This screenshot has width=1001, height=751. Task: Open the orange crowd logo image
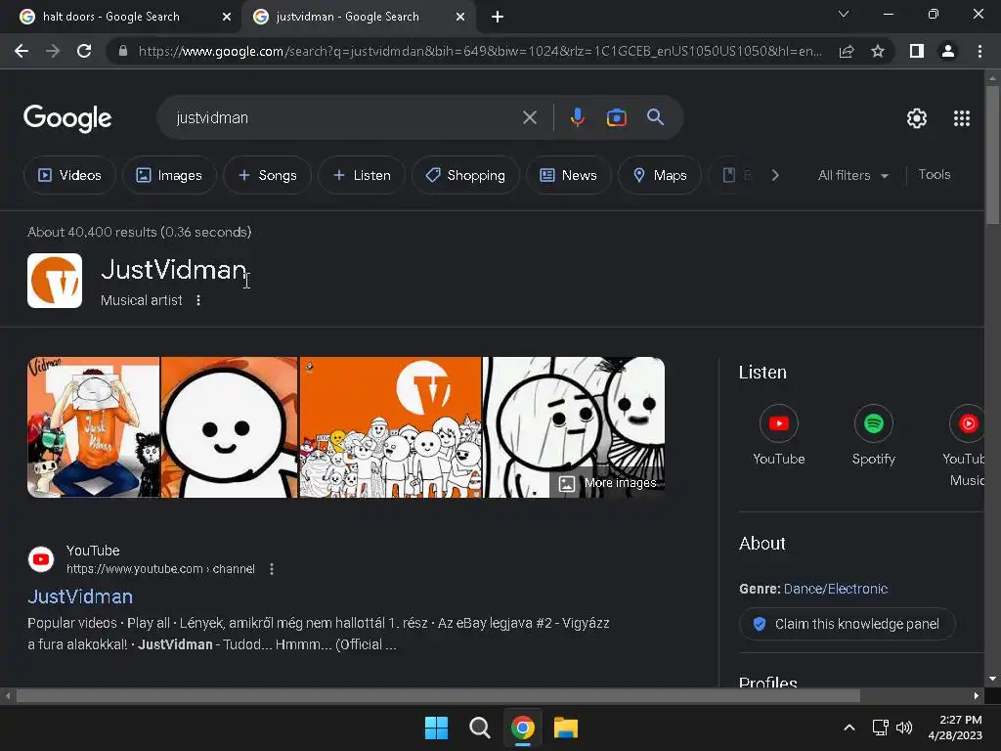390,427
